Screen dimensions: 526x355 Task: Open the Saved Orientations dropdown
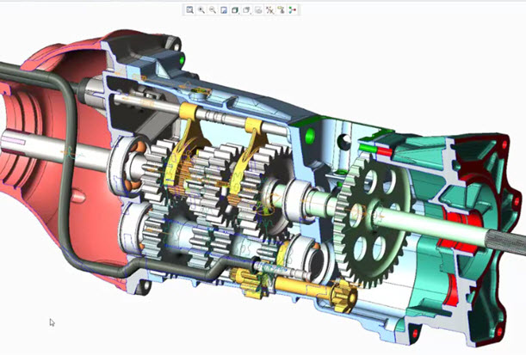(x=246, y=9)
